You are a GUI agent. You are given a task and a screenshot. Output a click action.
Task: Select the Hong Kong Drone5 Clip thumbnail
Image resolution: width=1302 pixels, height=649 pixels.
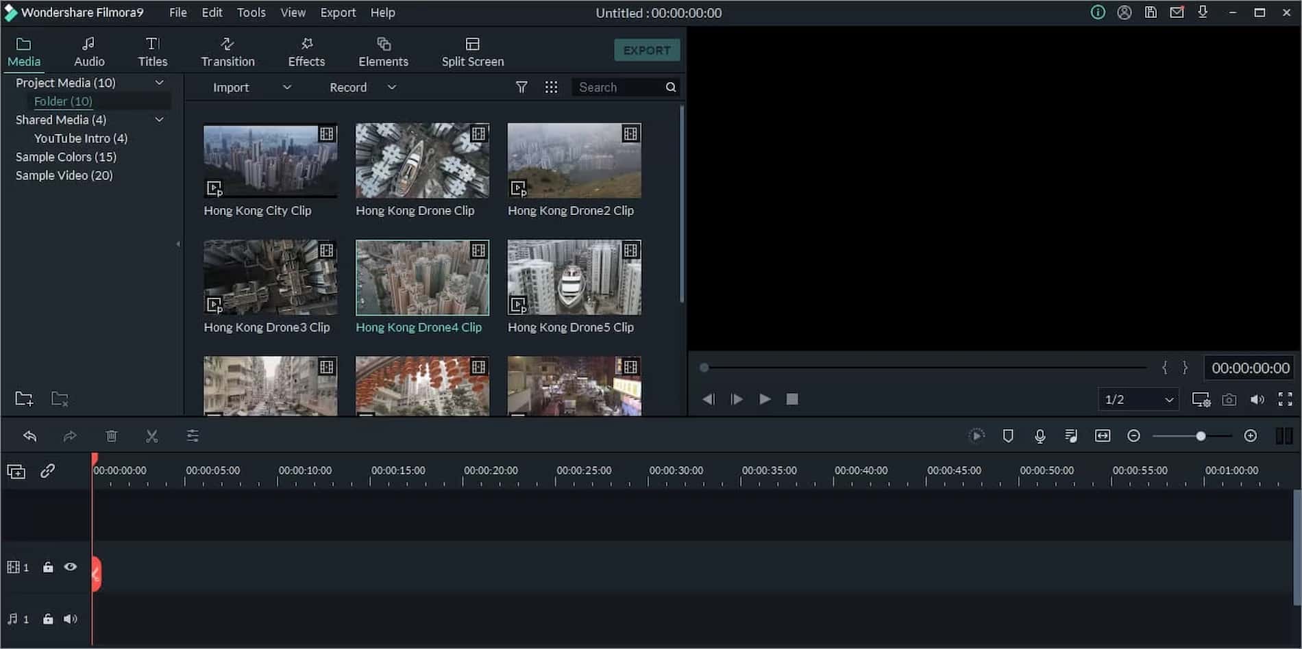click(574, 278)
